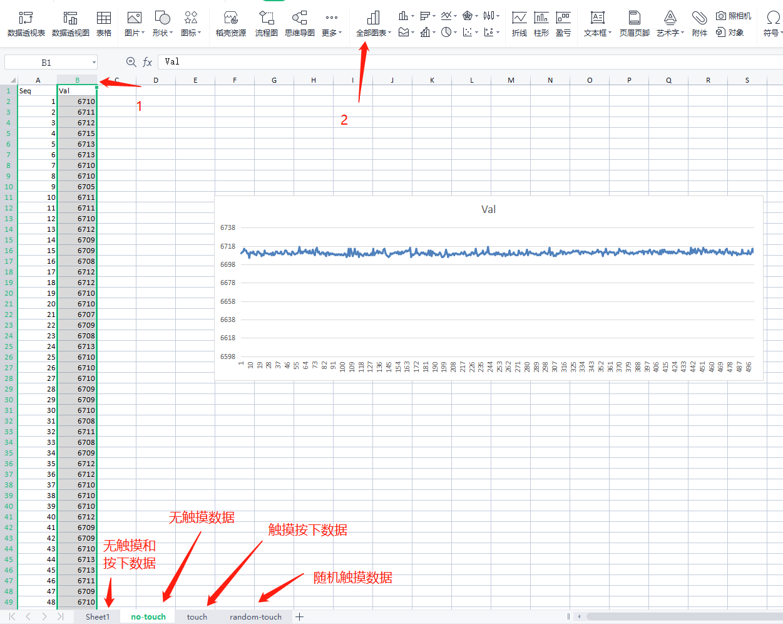Switch to the Sheet1 tab

pyautogui.click(x=98, y=617)
